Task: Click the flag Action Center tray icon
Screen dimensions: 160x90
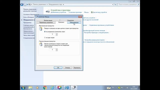Action: pos(122,88)
